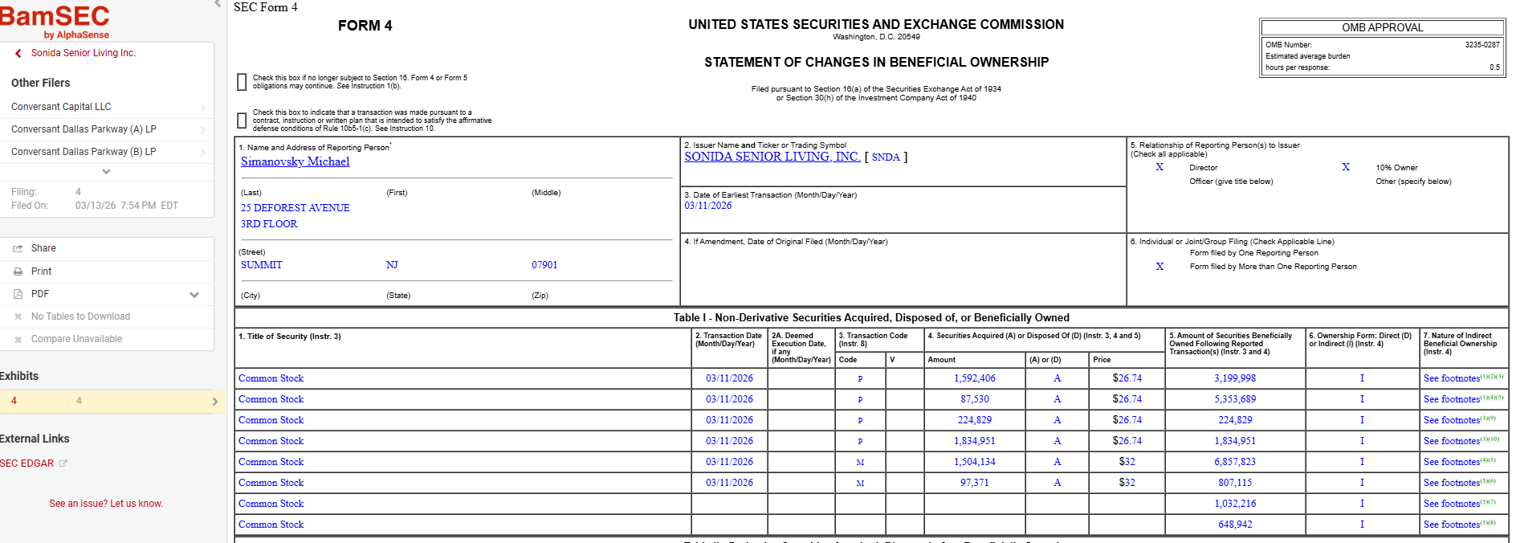The height and width of the screenshot is (543, 1516).
Task: Click the 1,032,216 beneficially owned cell
Action: [x=1235, y=504]
